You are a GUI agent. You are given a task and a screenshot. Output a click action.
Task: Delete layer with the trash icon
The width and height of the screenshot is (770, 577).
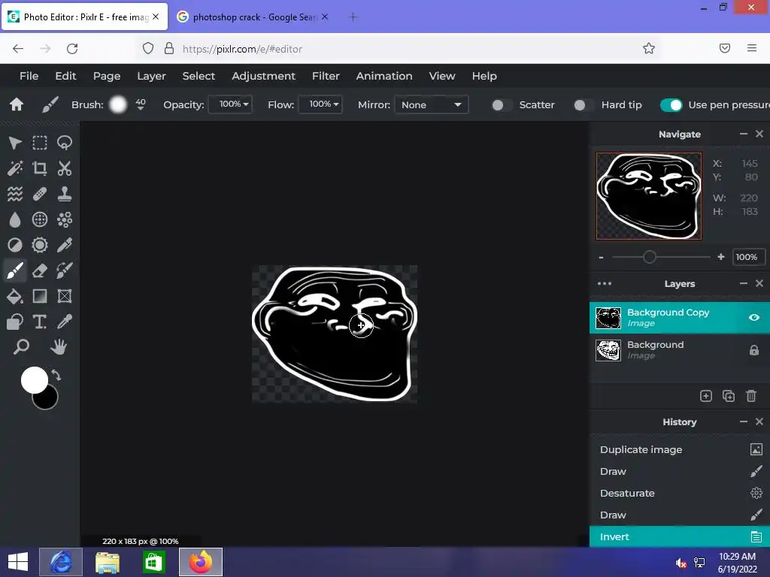coord(751,396)
